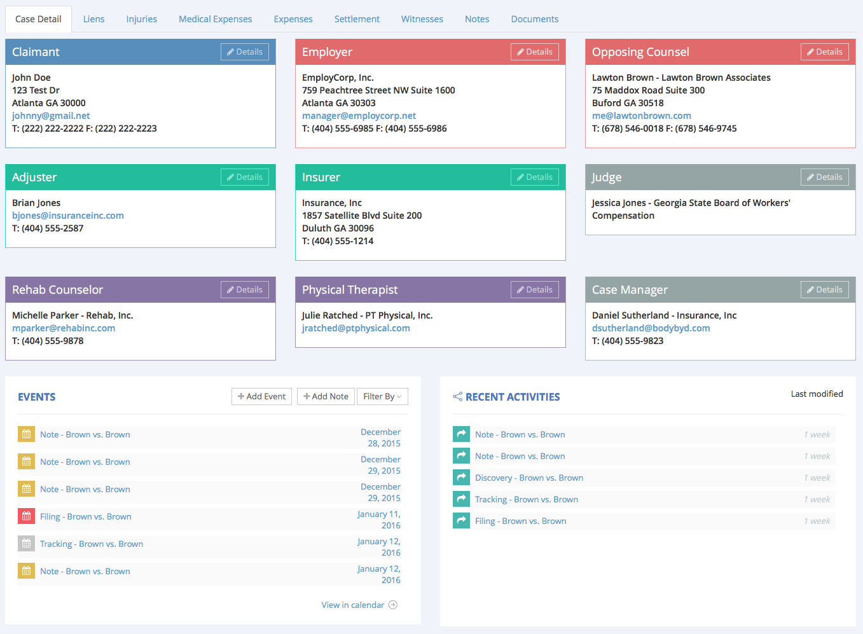Viewport: 863px width, 634px height.
Task: Click the Add Note button
Action: click(x=326, y=396)
